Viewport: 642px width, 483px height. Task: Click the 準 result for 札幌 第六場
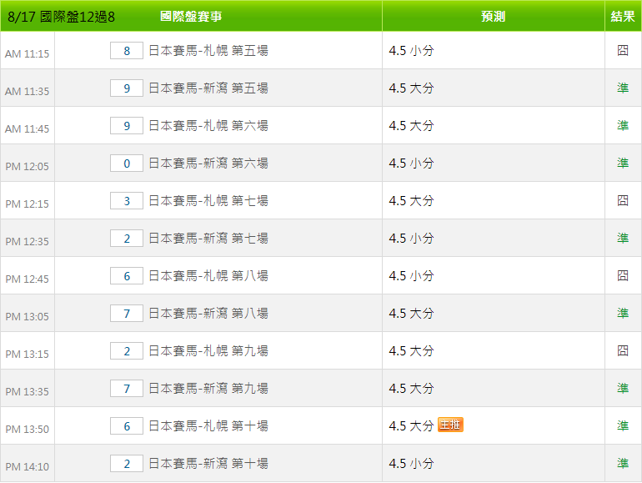[623, 125]
